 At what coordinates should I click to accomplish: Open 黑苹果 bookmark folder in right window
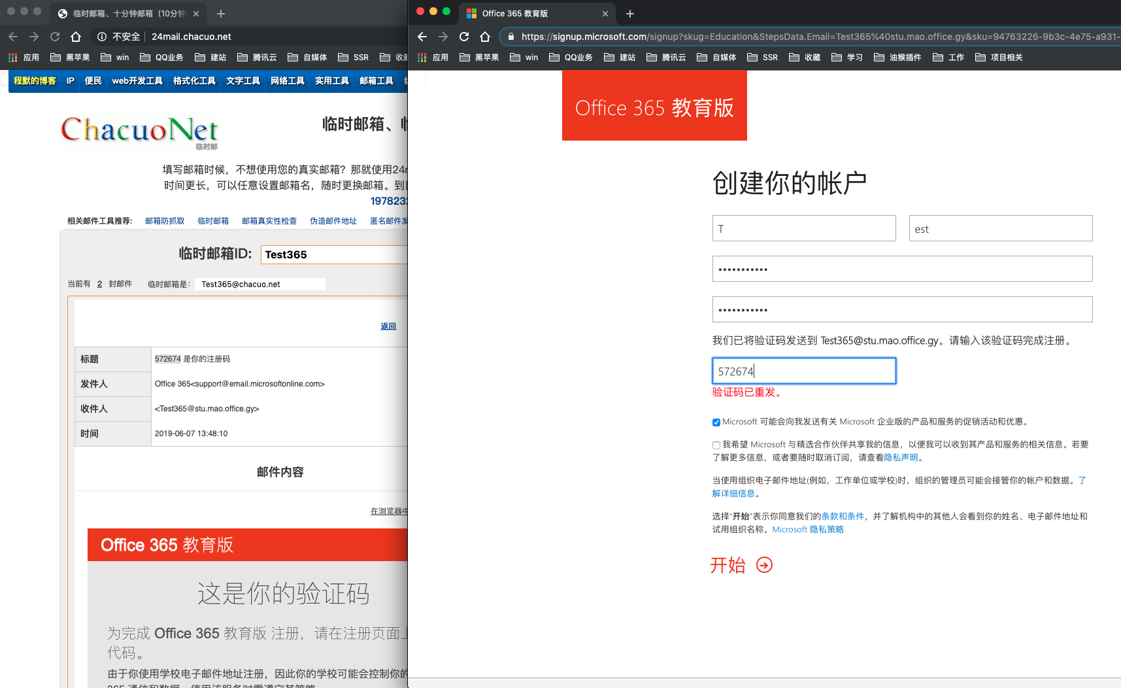(x=479, y=58)
